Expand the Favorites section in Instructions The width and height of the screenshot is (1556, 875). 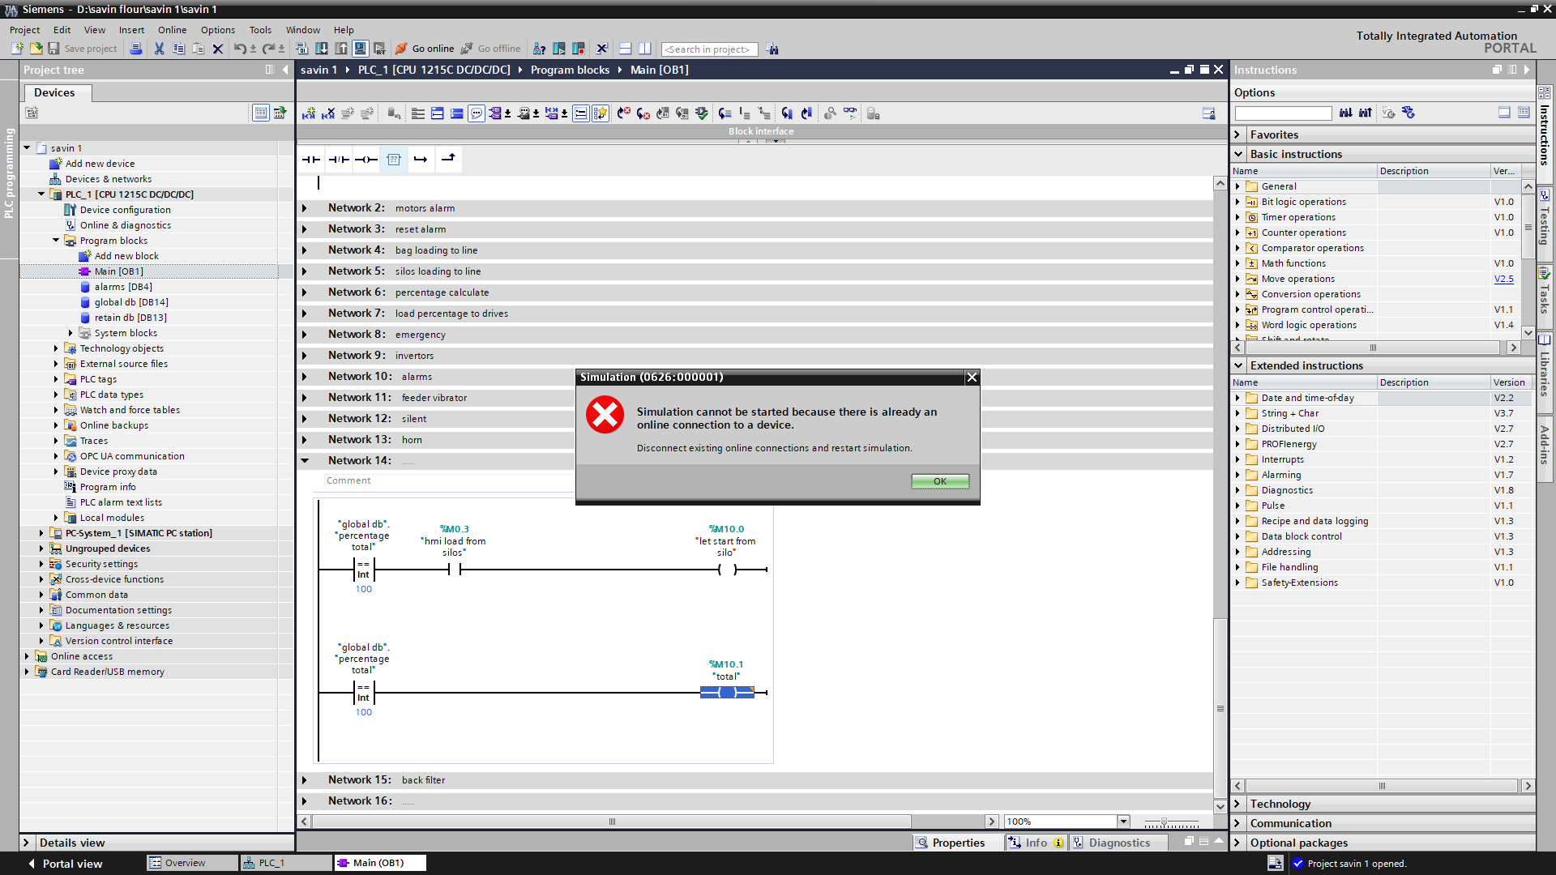(x=1238, y=134)
